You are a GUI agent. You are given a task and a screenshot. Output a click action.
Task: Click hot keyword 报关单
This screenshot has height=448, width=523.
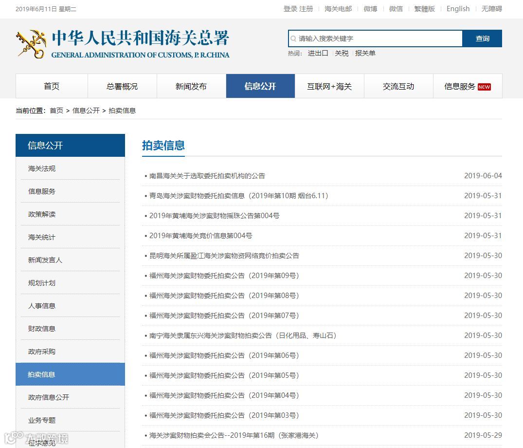tap(365, 54)
